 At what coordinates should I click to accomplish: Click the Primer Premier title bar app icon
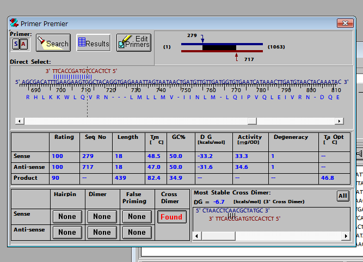tap(15, 23)
